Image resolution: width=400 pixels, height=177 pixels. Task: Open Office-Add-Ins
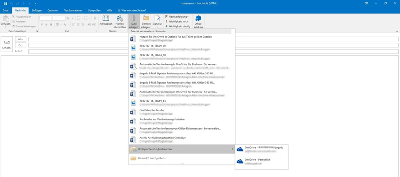[x=198, y=21]
